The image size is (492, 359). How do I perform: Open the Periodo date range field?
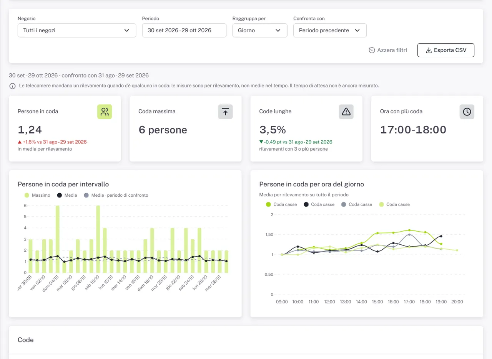point(184,30)
